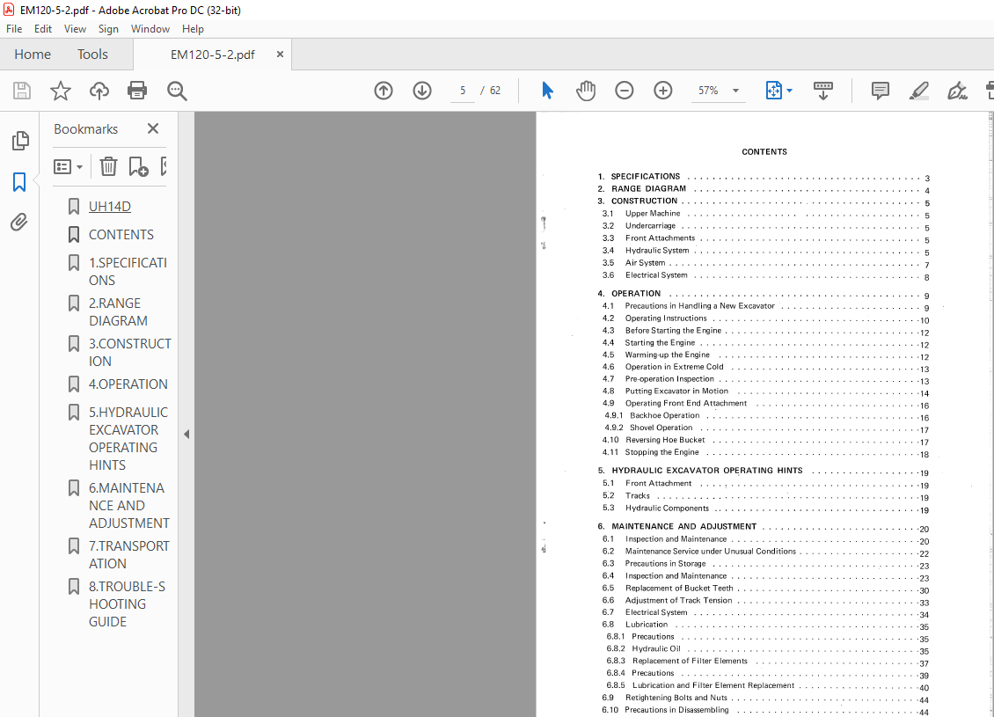Switch to the Tools tab
This screenshot has height=717, width=994.
[92, 55]
